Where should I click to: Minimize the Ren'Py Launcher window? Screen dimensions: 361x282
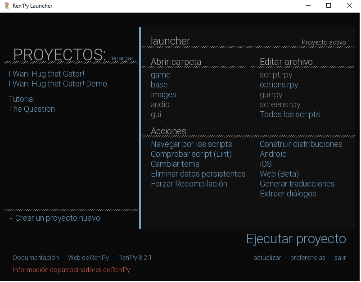[x=308, y=5]
